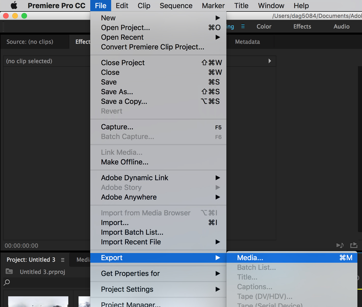Open the Title menu
This screenshot has height=307, width=362.
point(241,6)
